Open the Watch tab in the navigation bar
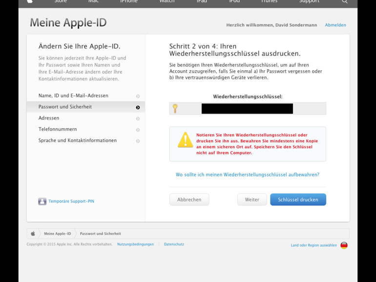The height and width of the screenshot is (282, 376). pyautogui.click(x=167, y=1)
